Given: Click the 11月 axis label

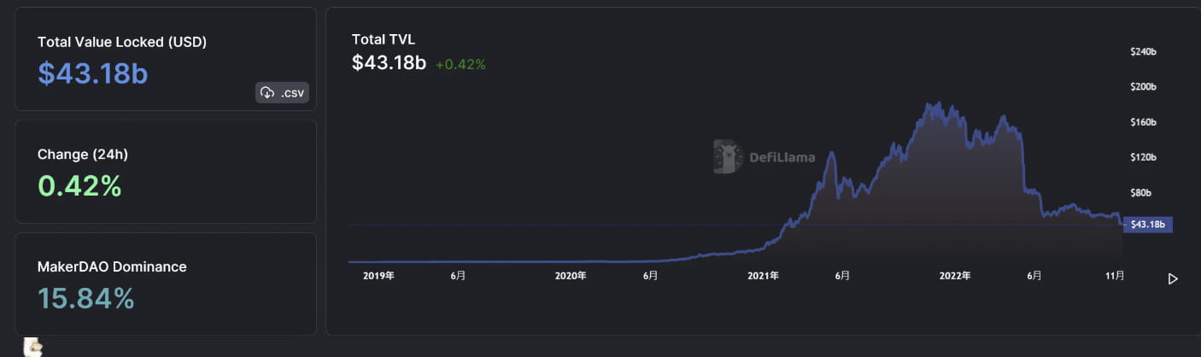Looking at the screenshot, I should click(1115, 275).
